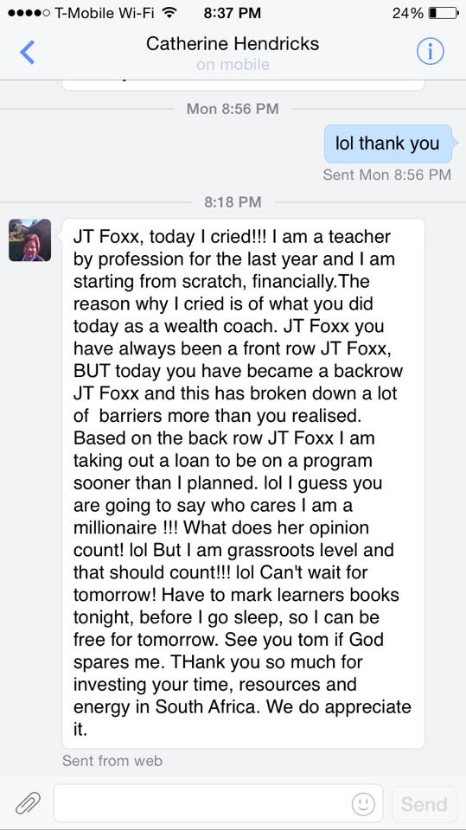
Task: Tap the 8:37 PM status bar clock
Action: pos(233,13)
